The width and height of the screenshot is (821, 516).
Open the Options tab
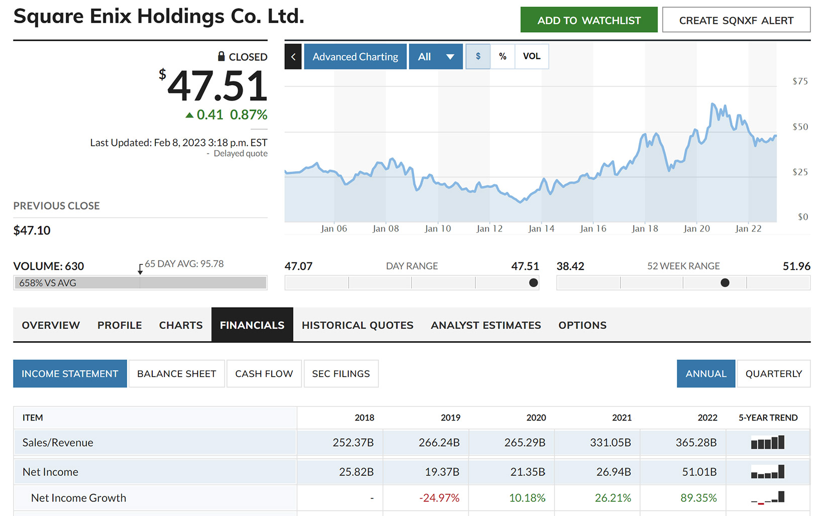click(x=582, y=325)
